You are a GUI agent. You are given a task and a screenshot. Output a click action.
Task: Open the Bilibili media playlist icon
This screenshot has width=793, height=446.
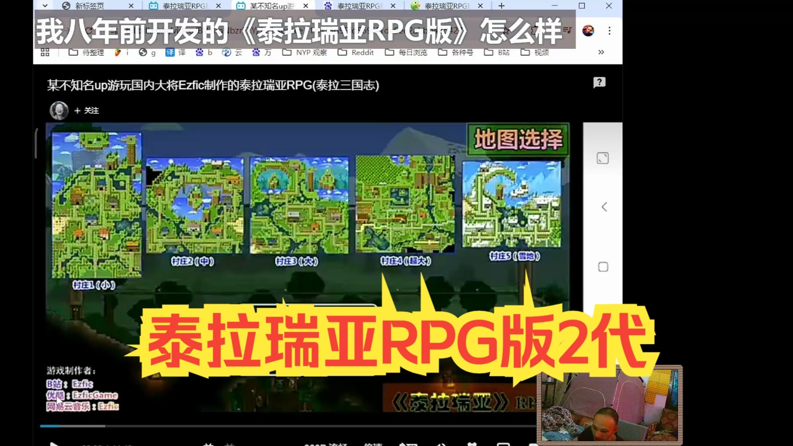point(567,31)
